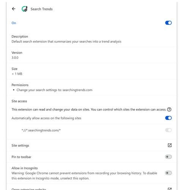
Task: Enable Allow in Incognito switch
Action: [x=168, y=173]
